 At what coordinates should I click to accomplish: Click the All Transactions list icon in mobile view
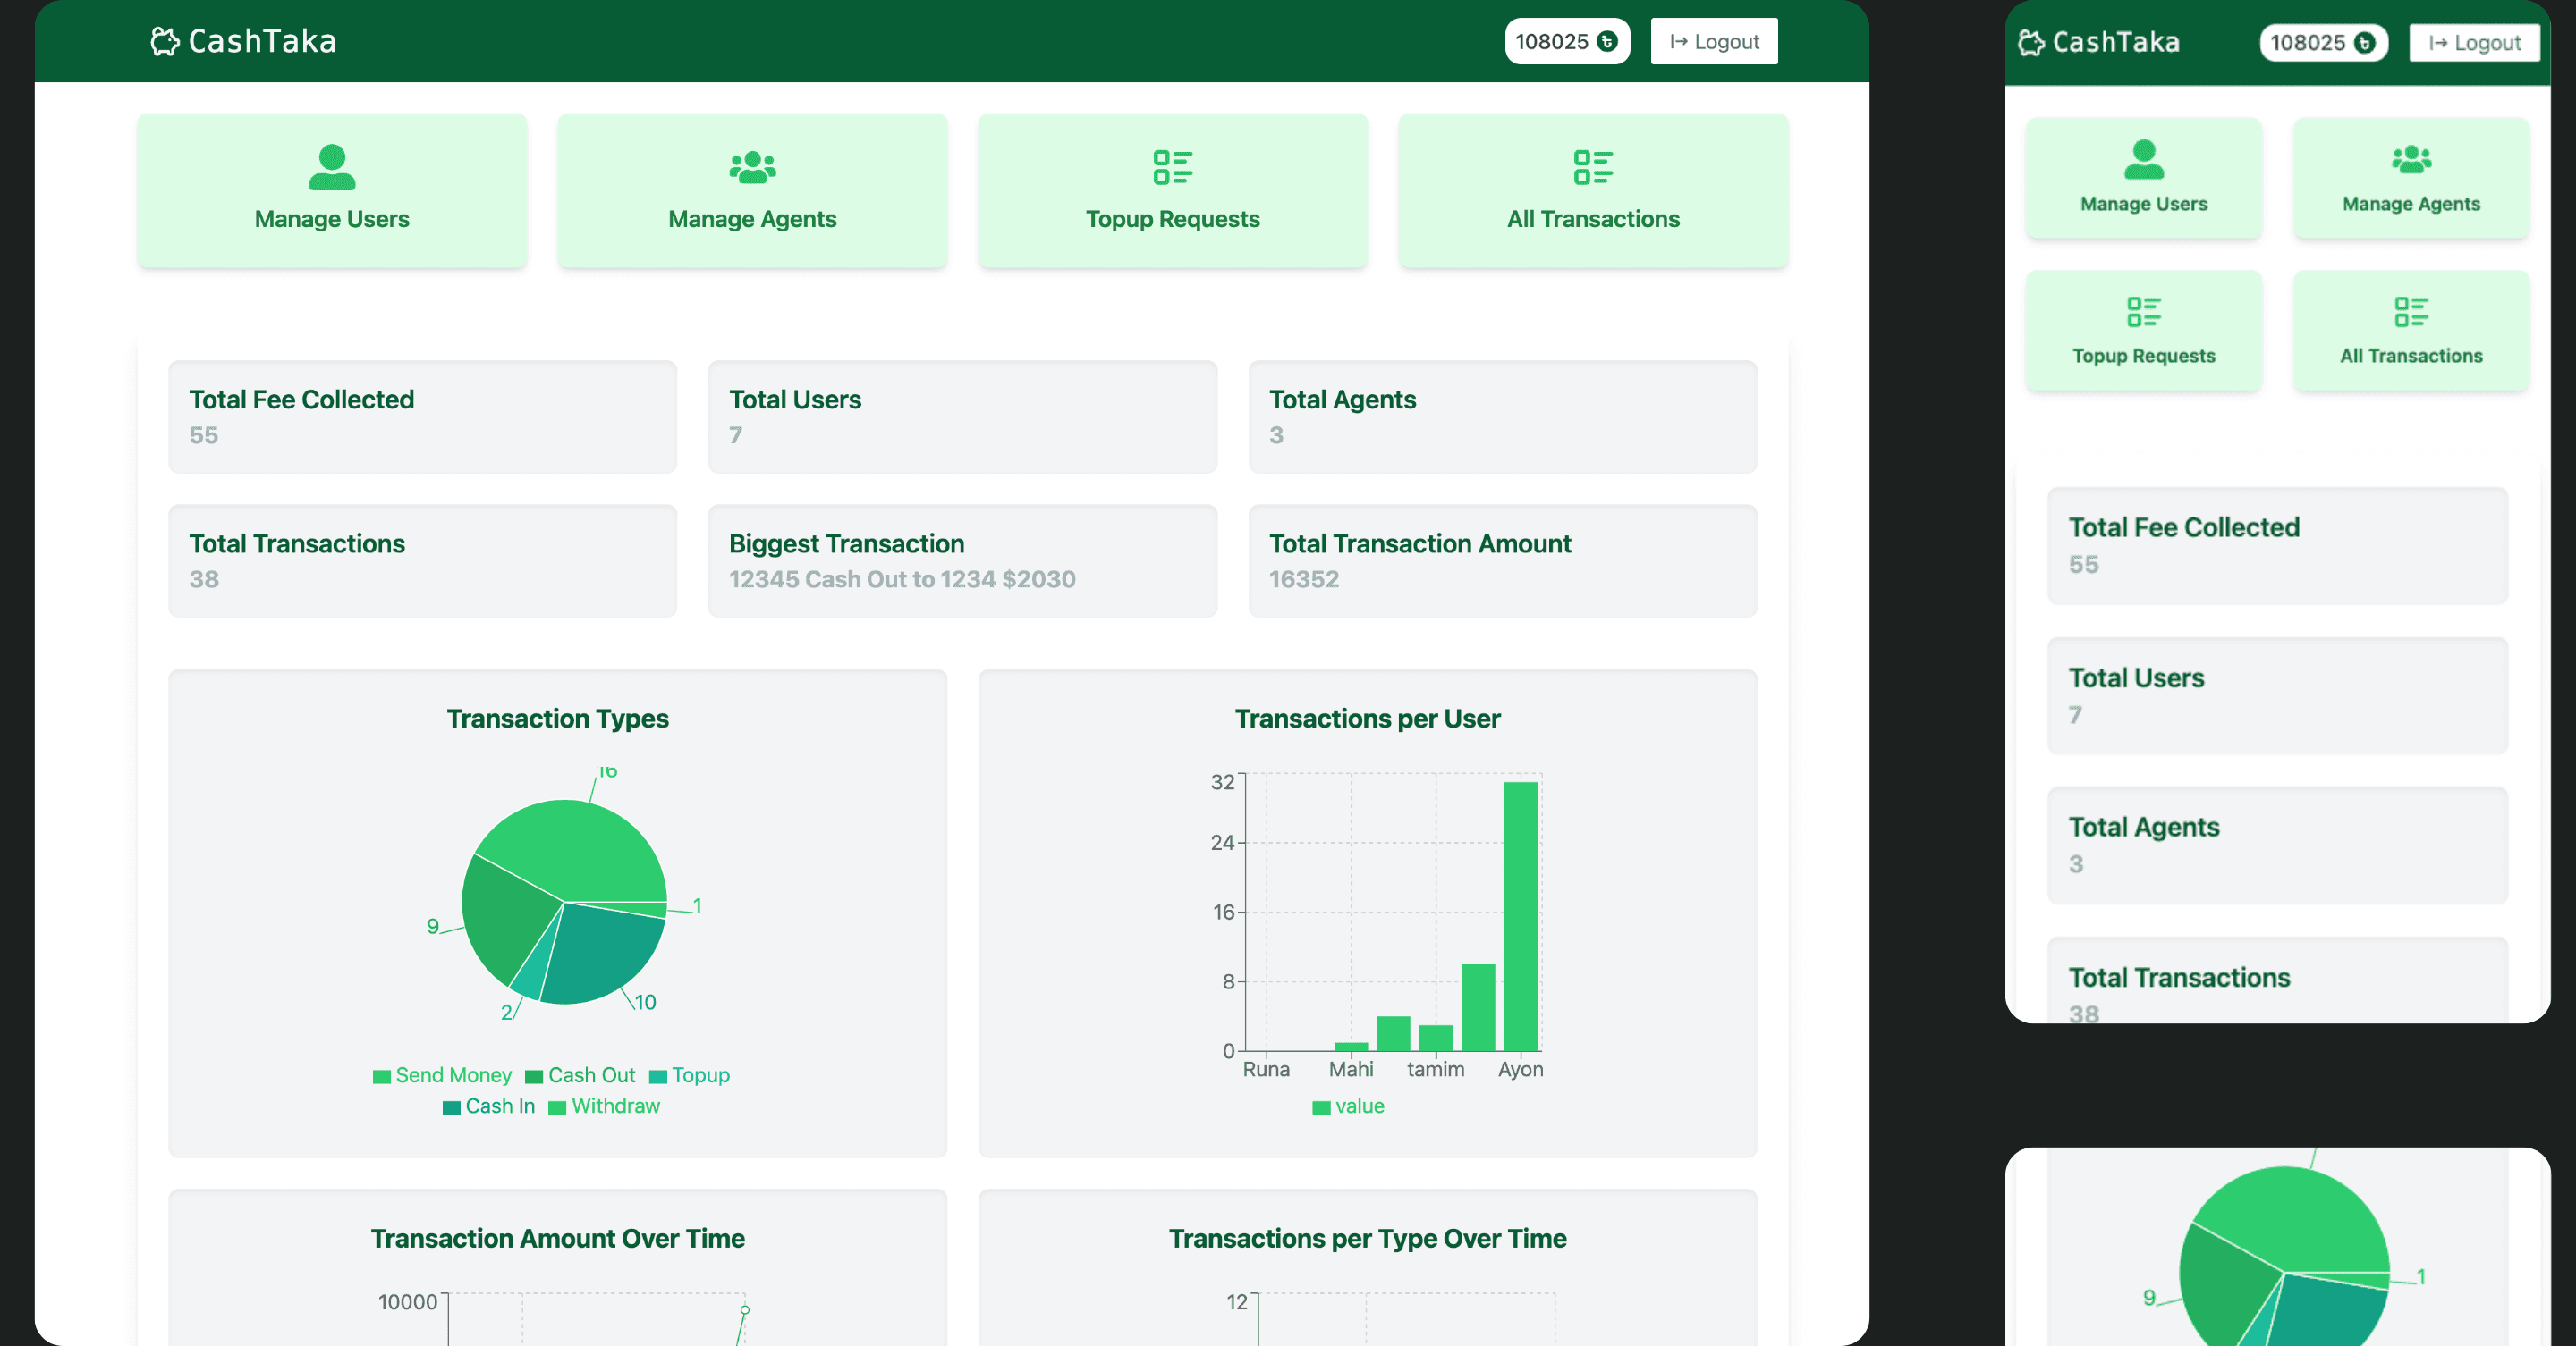coord(2411,312)
